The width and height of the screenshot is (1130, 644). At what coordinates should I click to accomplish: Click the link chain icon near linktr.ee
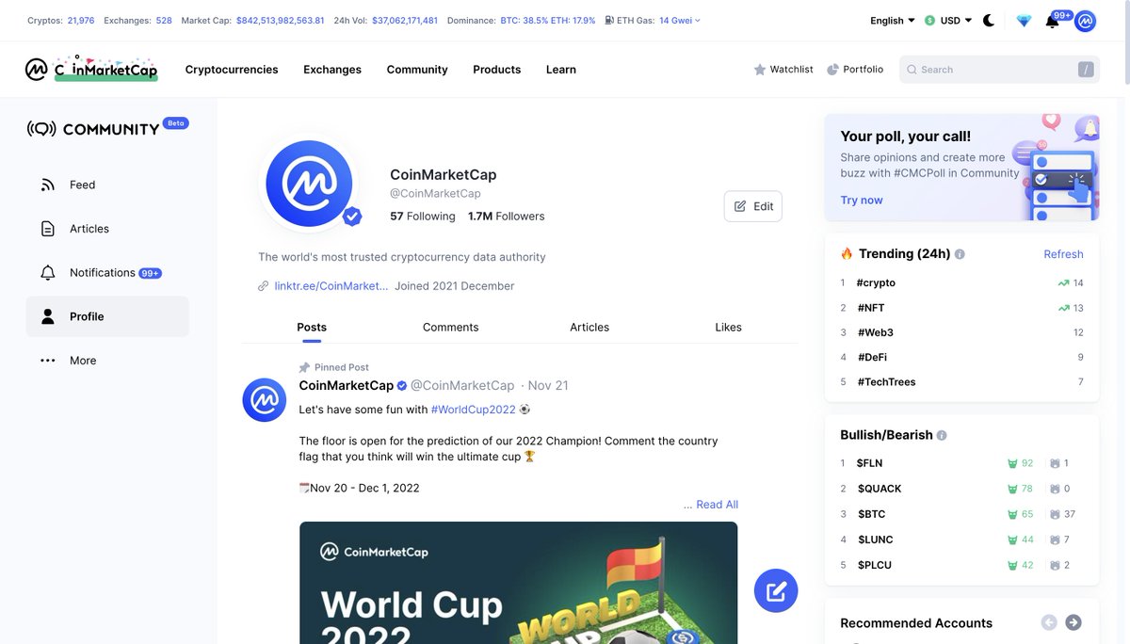[x=264, y=286]
